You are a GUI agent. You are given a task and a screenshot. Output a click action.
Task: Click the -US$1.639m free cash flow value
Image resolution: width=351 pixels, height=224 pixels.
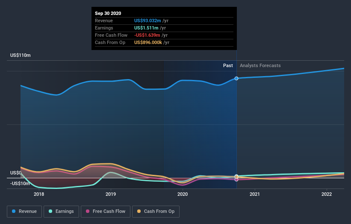point(147,35)
